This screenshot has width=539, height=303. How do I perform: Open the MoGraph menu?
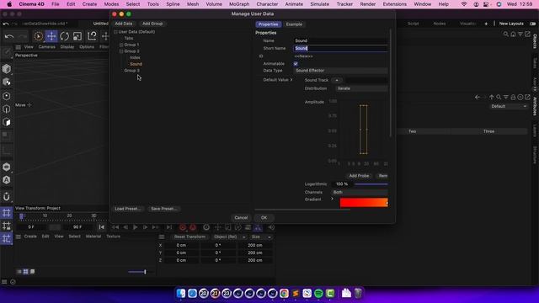[239, 4]
